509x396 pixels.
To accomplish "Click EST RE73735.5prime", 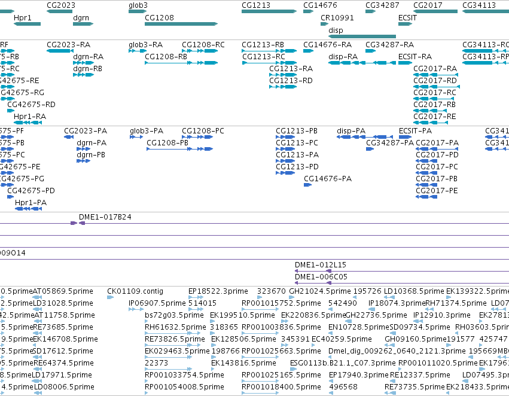I will pyautogui.click(x=414, y=387).
